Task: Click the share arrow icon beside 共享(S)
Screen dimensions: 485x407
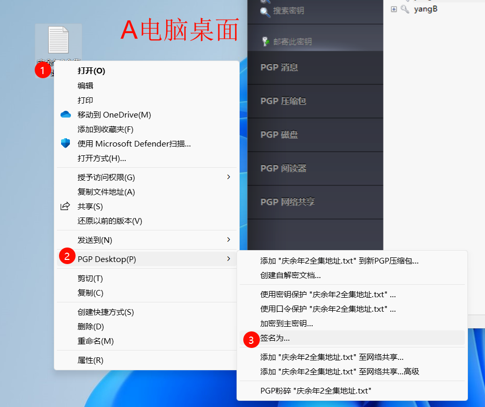Action: 65,206
